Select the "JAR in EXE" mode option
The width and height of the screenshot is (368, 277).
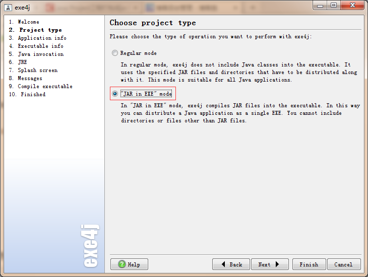115,94
